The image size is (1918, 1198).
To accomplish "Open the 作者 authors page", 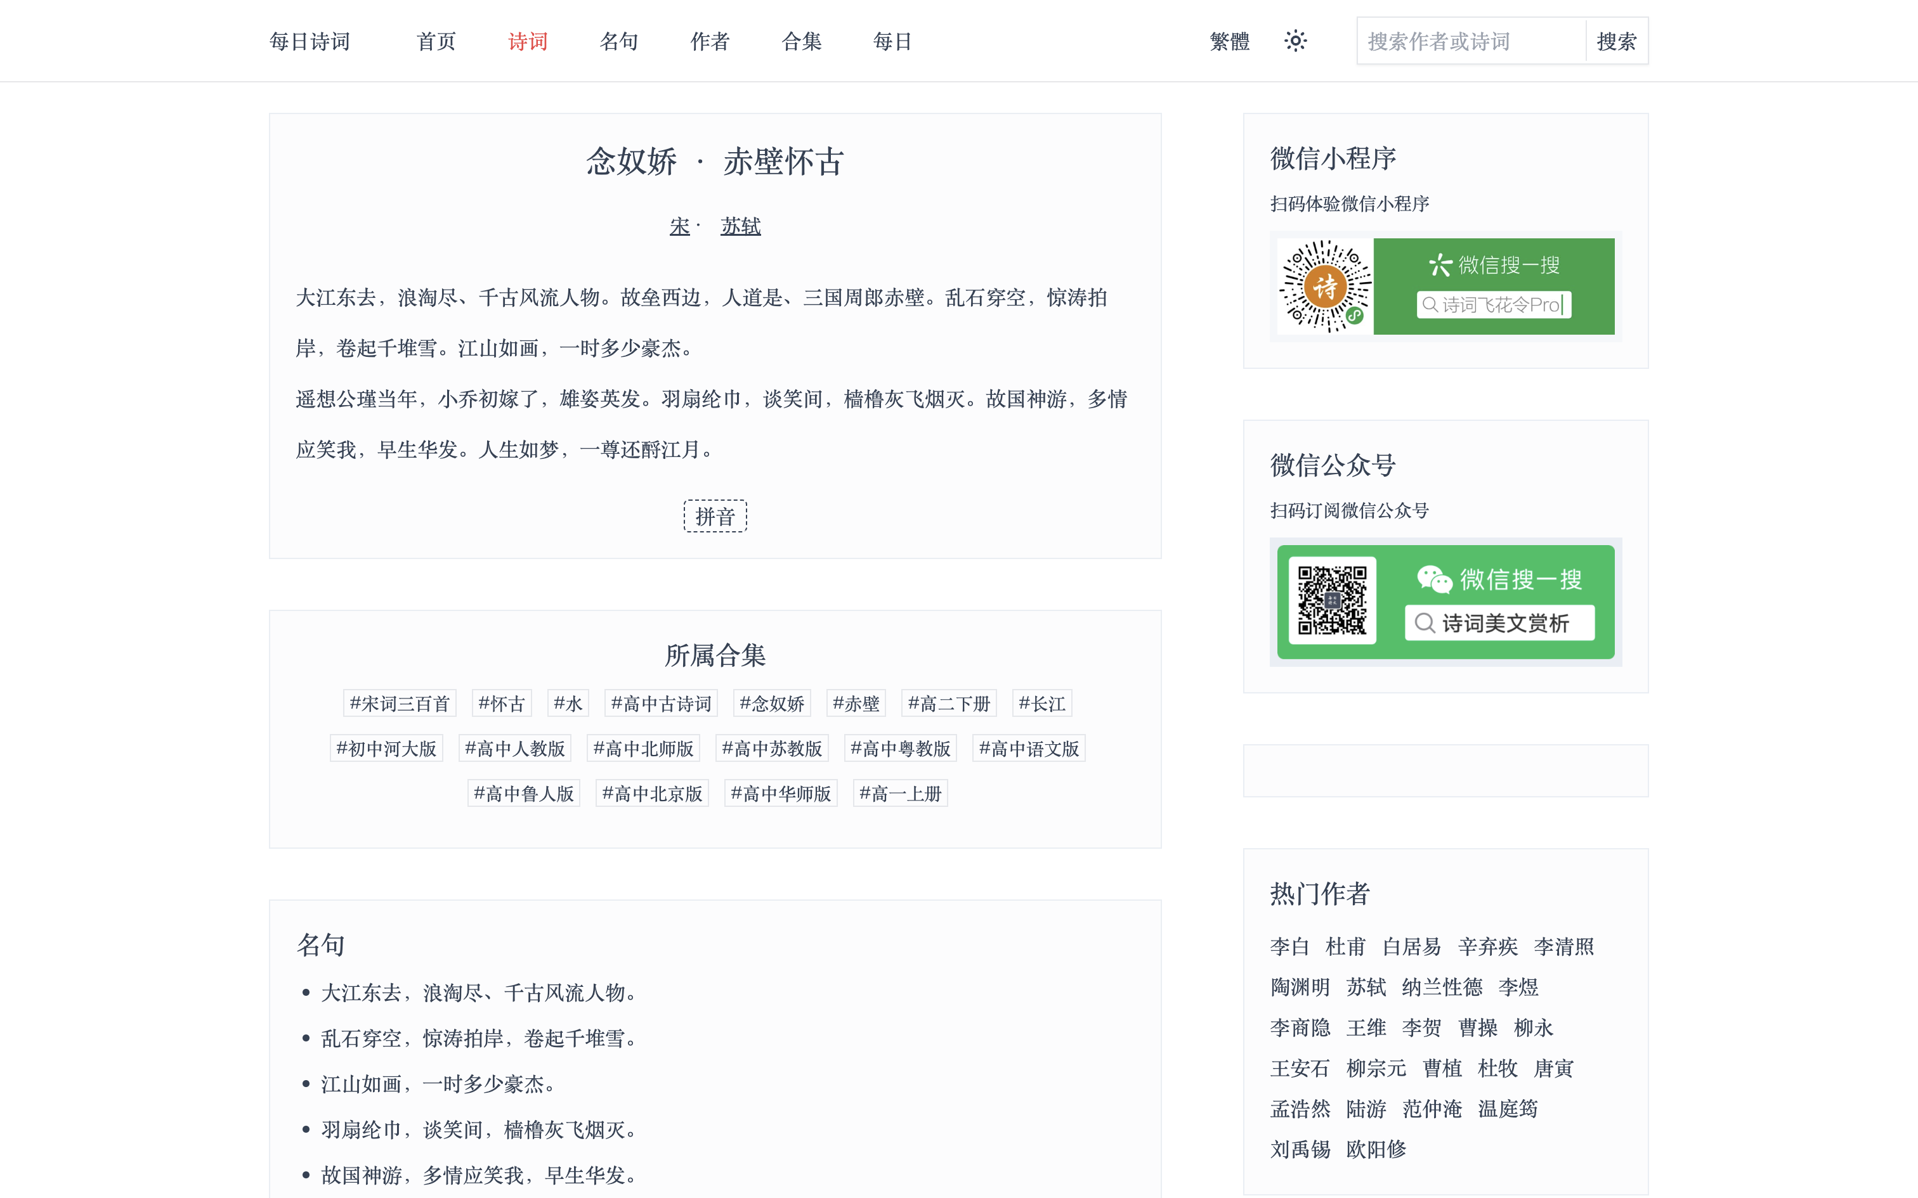I will coord(710,41).
